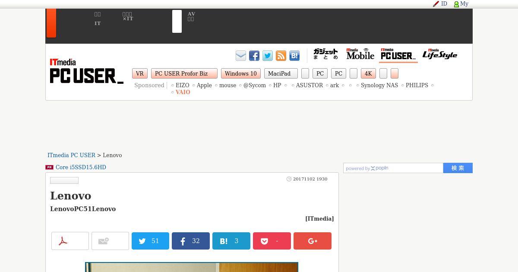Viewport: 518px width, 272px height.
Task: Open the Core i5 SSD PR link
Action: point(81,168)
